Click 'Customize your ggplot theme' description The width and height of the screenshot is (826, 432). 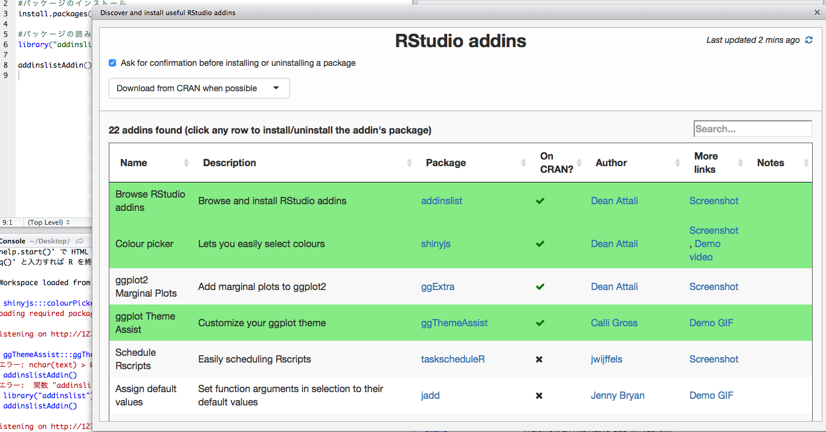click(x=262, y=323)
